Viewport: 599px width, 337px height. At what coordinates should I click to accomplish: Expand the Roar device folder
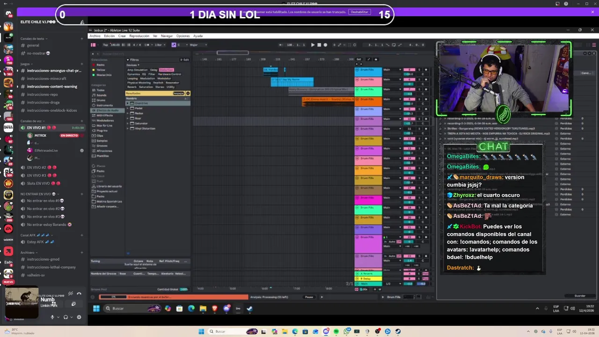127,118
